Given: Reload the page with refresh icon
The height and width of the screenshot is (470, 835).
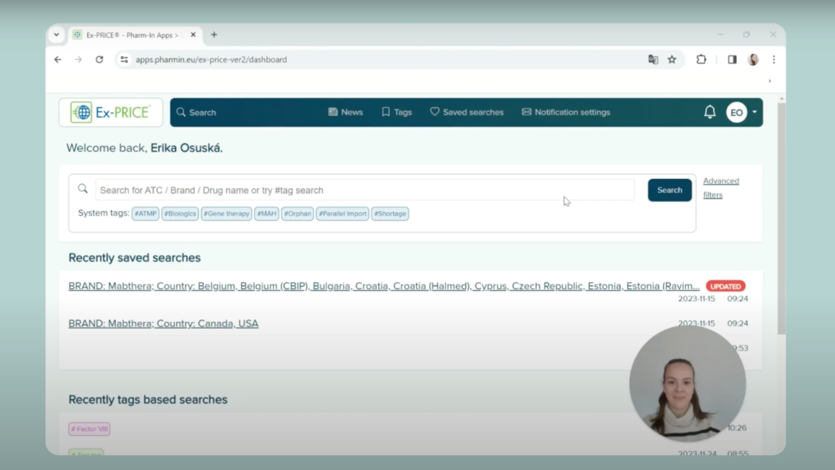Looking at the screenshot, I should coord(99,59).
